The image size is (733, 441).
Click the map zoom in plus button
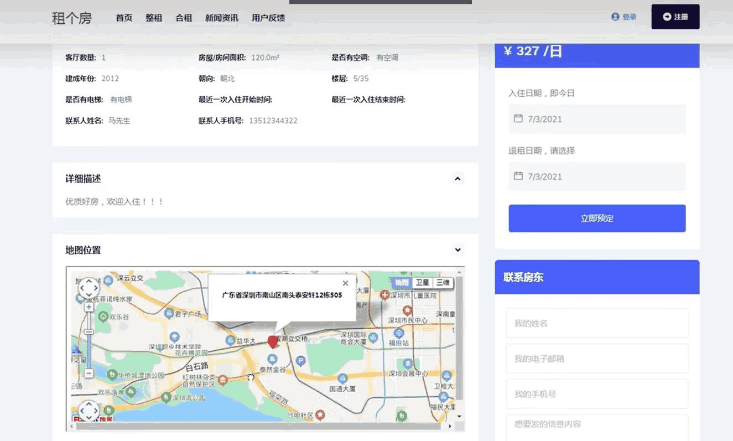pos(89,307)
